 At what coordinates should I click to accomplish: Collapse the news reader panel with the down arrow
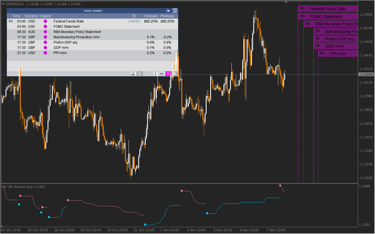click(x=168, y=11)
